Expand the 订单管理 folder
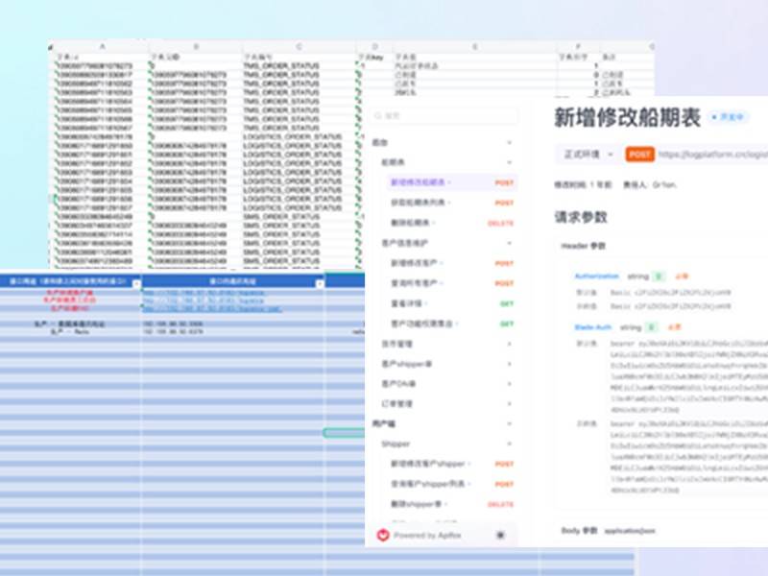768x576 pixels. [x=509, y=404]
